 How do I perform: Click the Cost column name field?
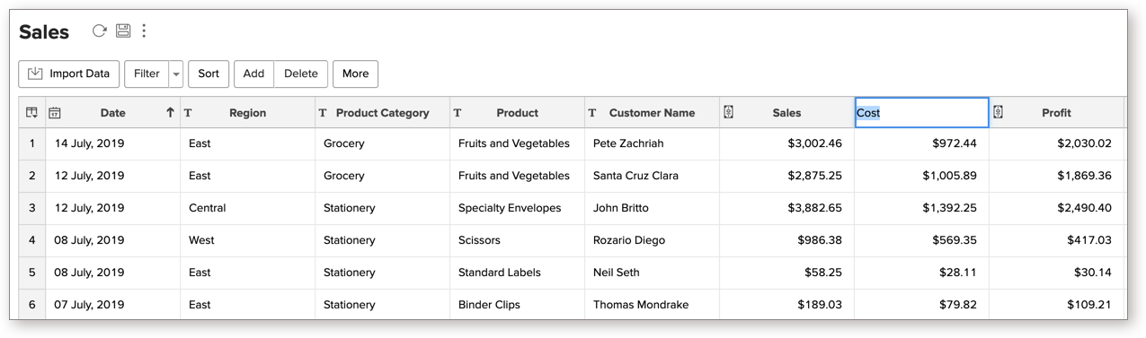click(921, 113)
